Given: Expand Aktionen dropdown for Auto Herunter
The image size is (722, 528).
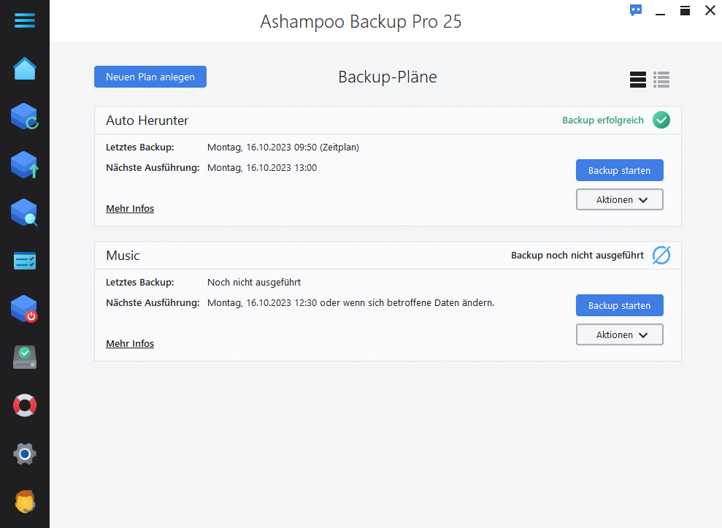Looking at the screenshot, I should pos(619,199).
